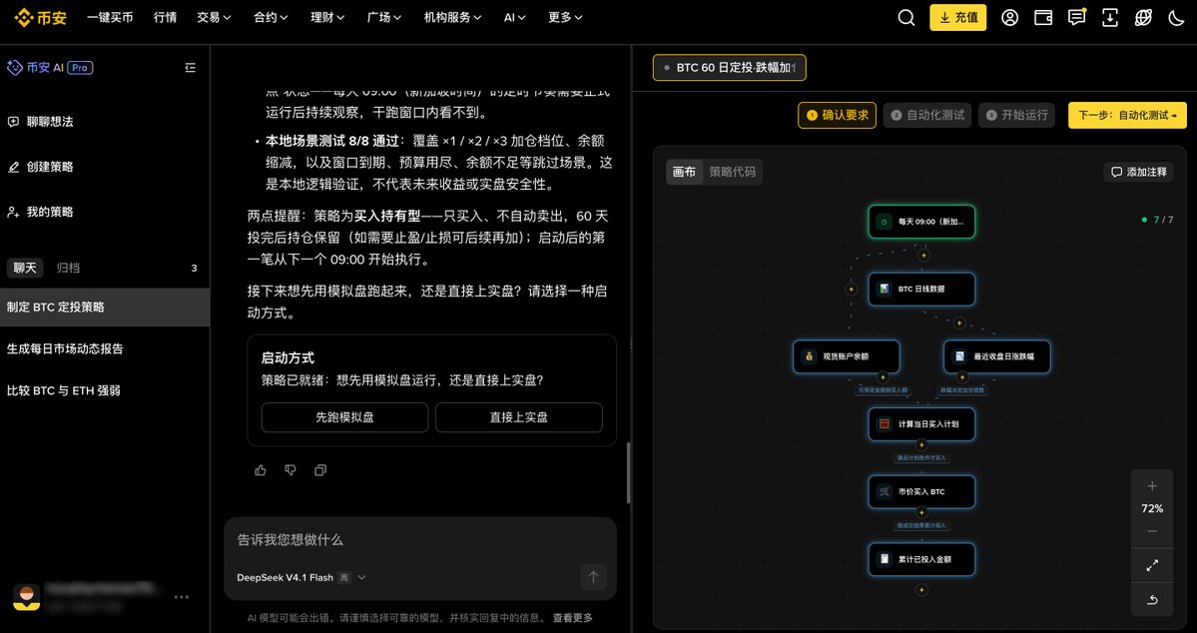
Task: Copy the AI response
Action: tap(319, 470)
